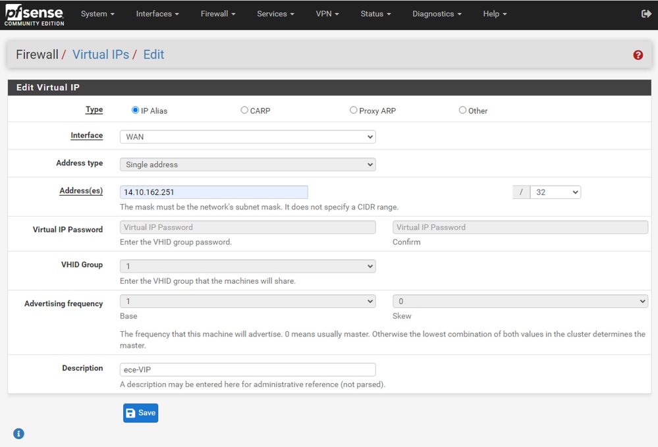Click the underlined Address(es) label

coord(81,190)
